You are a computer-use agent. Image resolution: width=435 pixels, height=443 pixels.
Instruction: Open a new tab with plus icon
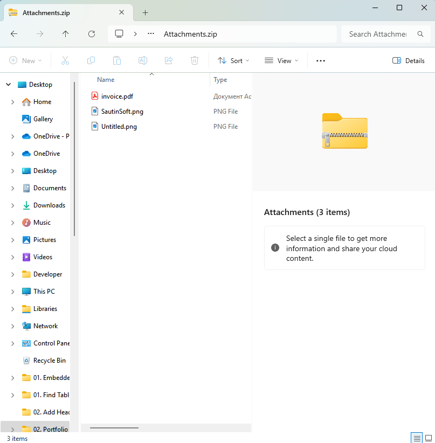pyautogui.click(x=145, y=13)
